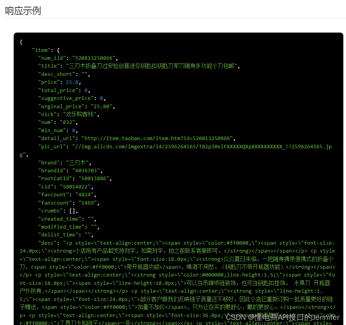Click the "modified_time" key
346x325 pixels.
click(x=61, y=227)
